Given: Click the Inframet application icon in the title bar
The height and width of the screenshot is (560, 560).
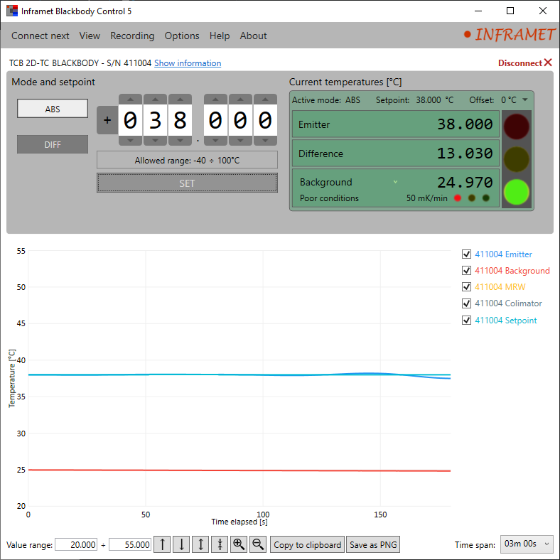Looking at the screenshot, I should [x=12, y=11].
